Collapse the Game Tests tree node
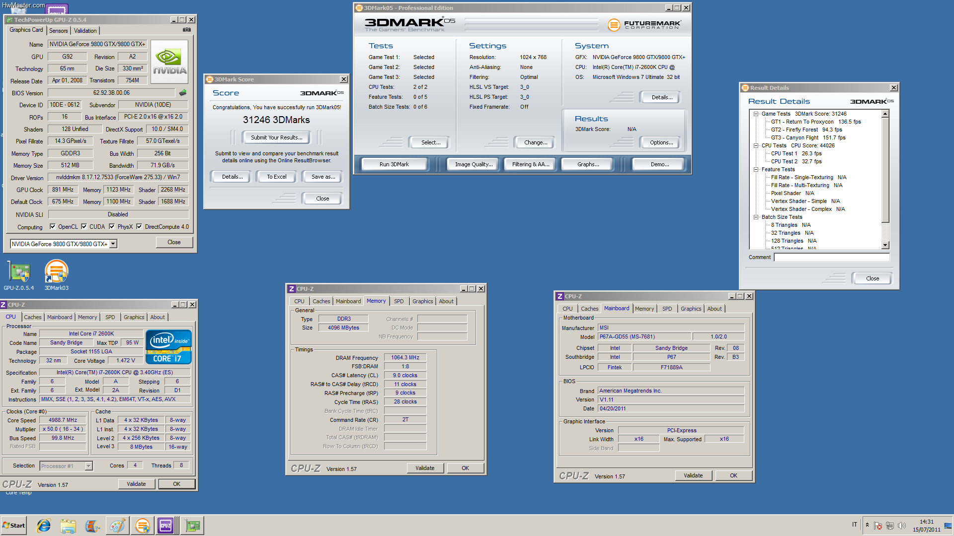 coord(756,114)
